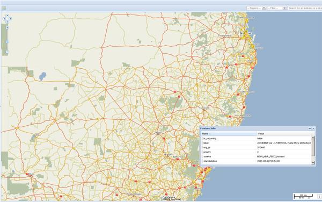Collapse the Feature Info panel

click(310, 128)
